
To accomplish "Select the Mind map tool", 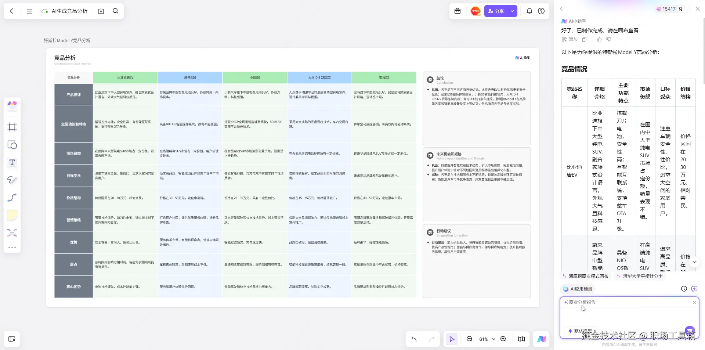I will tap(12, 233).
